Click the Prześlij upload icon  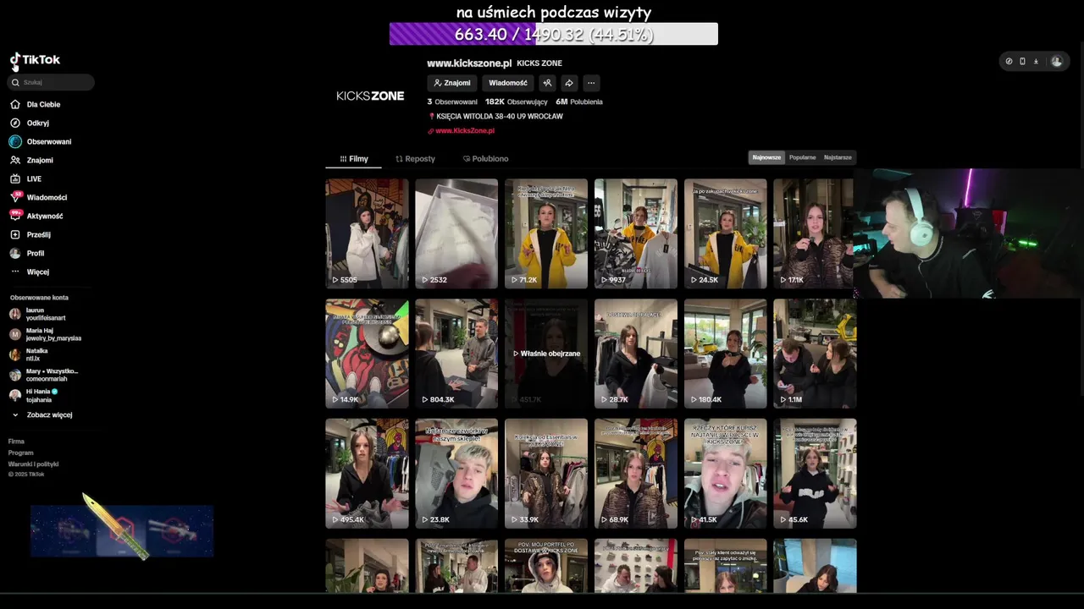pos(15,234)
